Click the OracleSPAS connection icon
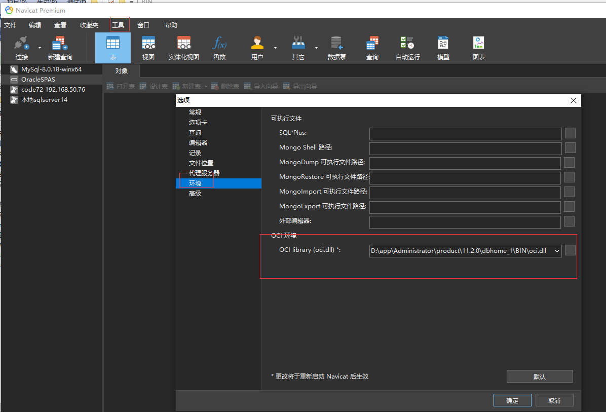Image resolution: width=606 pixels, height=412 pixels. (x=14, y=80)
